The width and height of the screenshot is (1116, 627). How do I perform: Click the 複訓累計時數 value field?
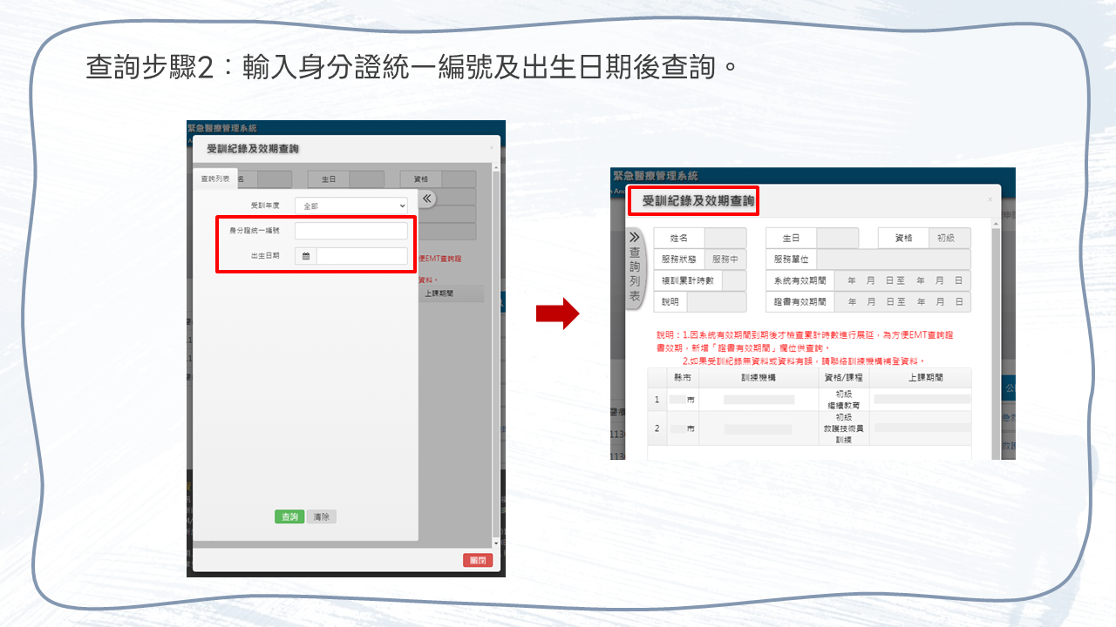tap(734, 280)
